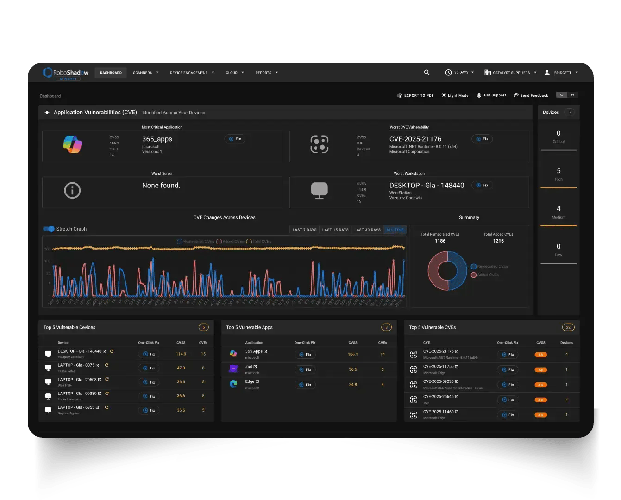Select the building icon beside Catalyst Suppliers
This screenshot has width=621, height=500.
click(488, 72)
